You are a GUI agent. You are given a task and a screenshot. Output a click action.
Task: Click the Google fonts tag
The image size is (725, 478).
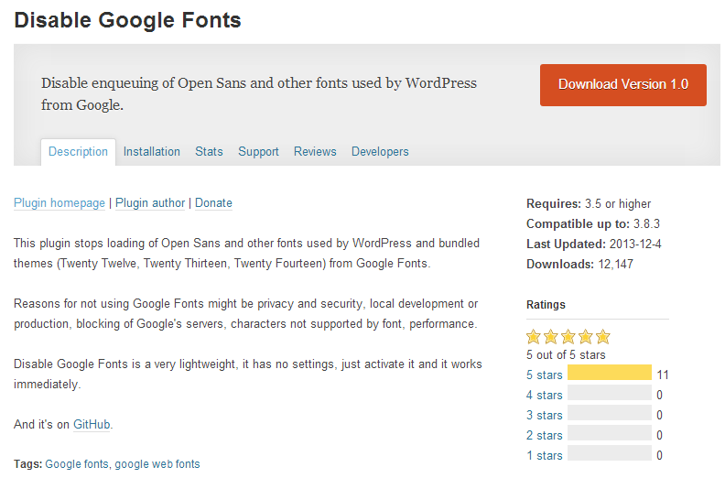[76, 464]
